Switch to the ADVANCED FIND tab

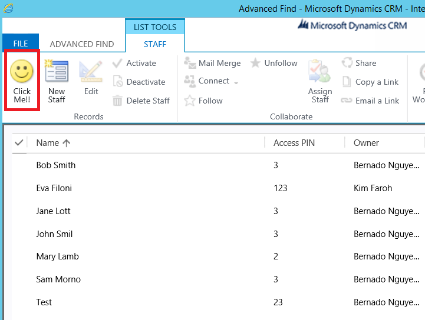pos(82,44)
